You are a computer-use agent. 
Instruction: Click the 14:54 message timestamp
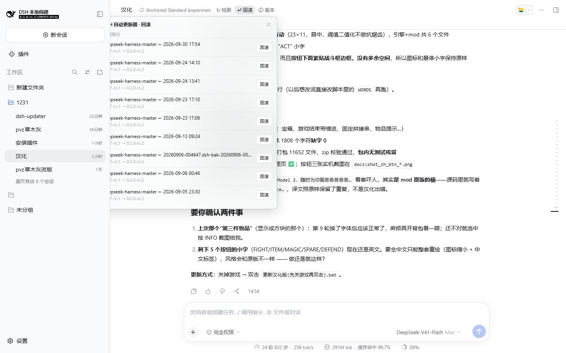[x=254, y=291]
